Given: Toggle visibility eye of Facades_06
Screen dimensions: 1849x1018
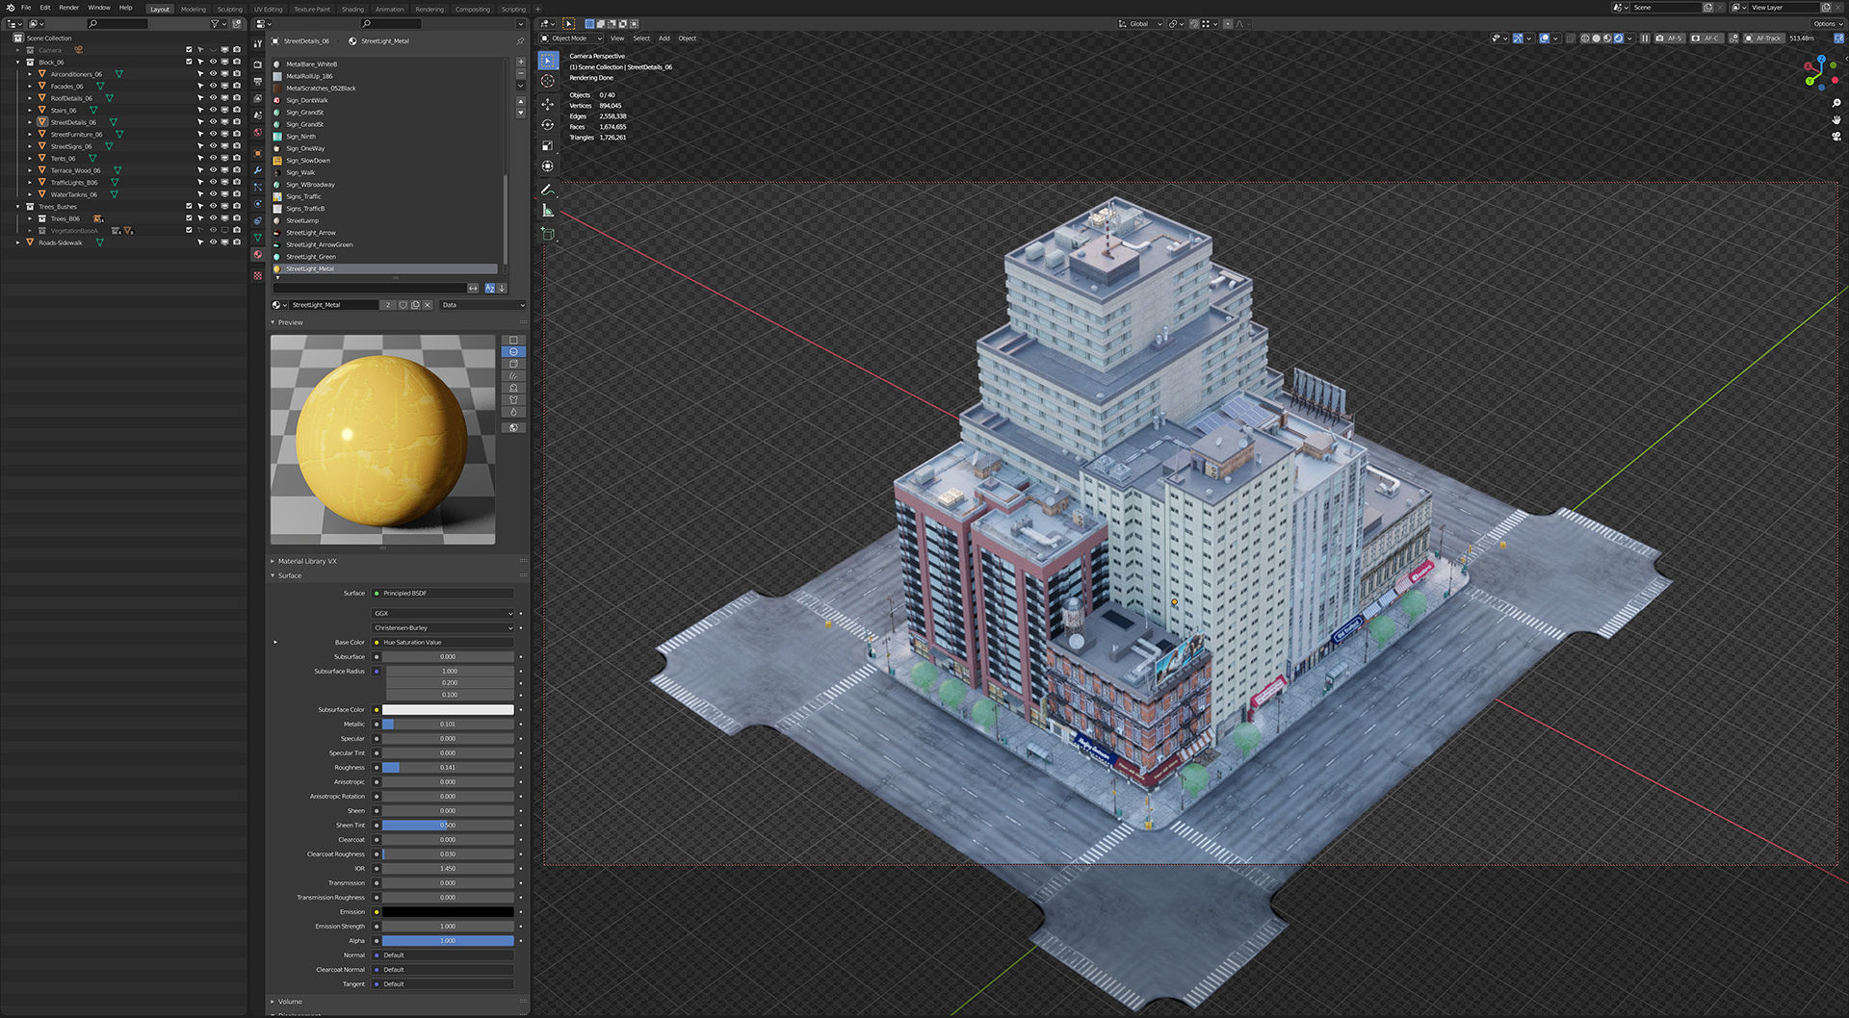Looking at the screenshot, I should point(213,86).
